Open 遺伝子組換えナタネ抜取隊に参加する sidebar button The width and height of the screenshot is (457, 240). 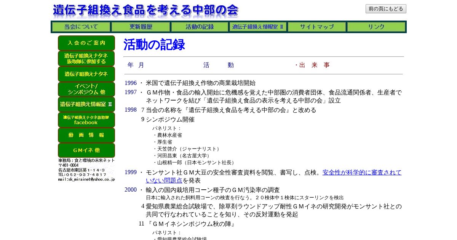[86, 58]
